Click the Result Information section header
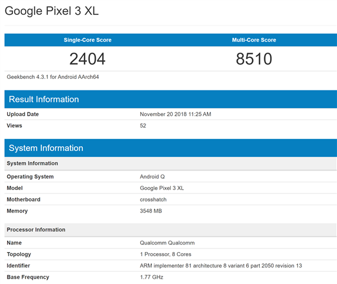The width and height of the screenshot is (337, 284). pyautogui.click(x=171, y=99)
